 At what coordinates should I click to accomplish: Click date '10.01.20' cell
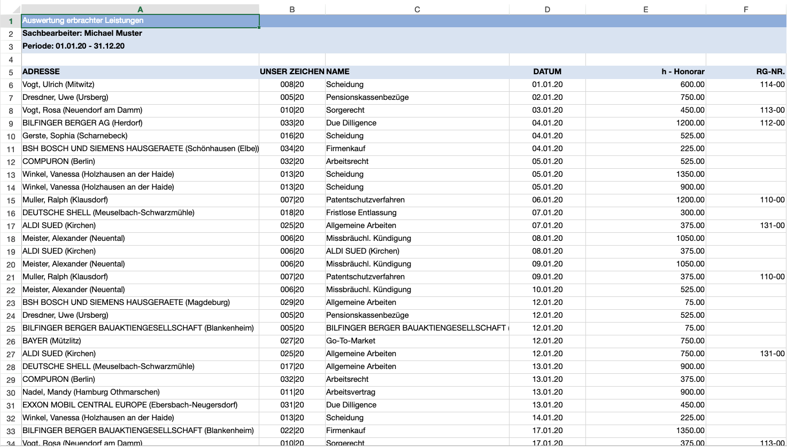tap(547, 290)
